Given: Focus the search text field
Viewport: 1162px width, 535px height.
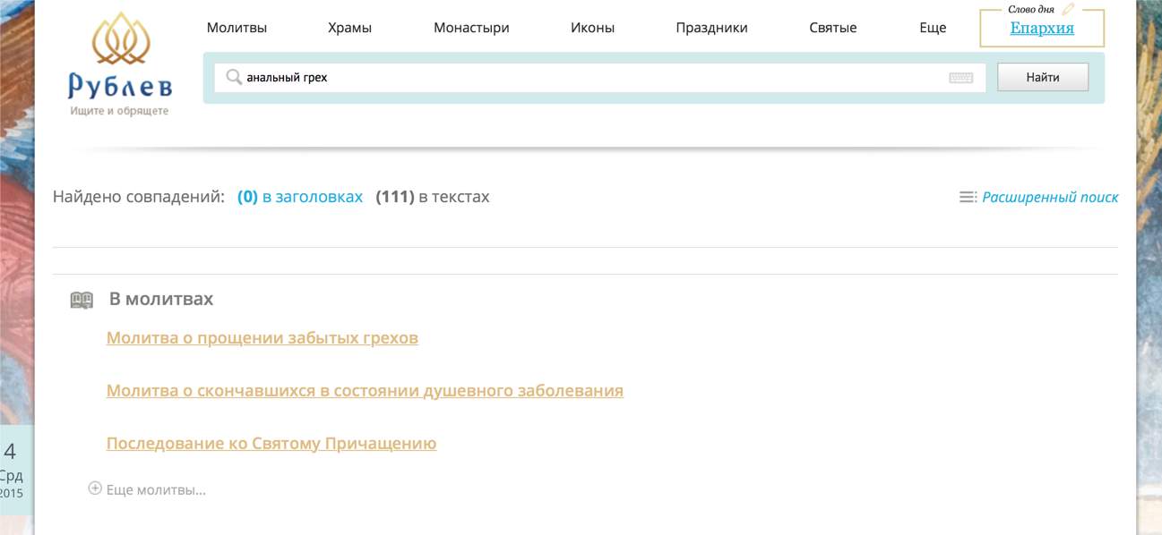Looking at the screenshot, I should pyautogui.click(x=591, y=78).
